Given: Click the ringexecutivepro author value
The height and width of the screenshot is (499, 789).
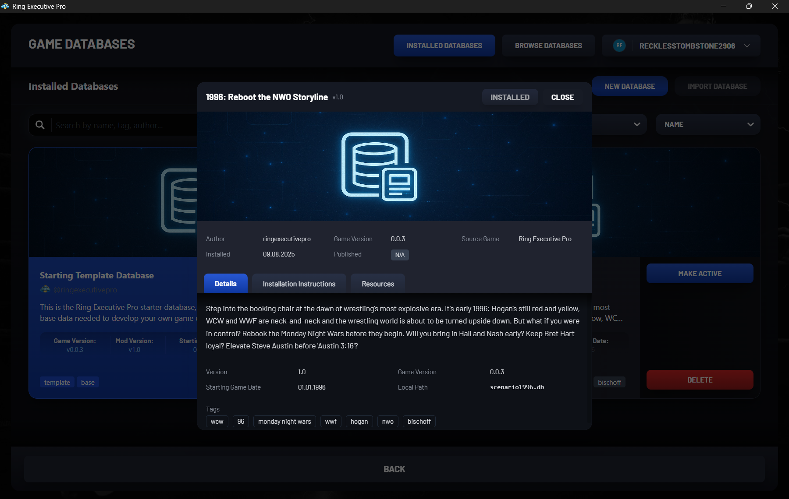Looking at the screenshot, I should pyautogui.click(x=287, y=239).
